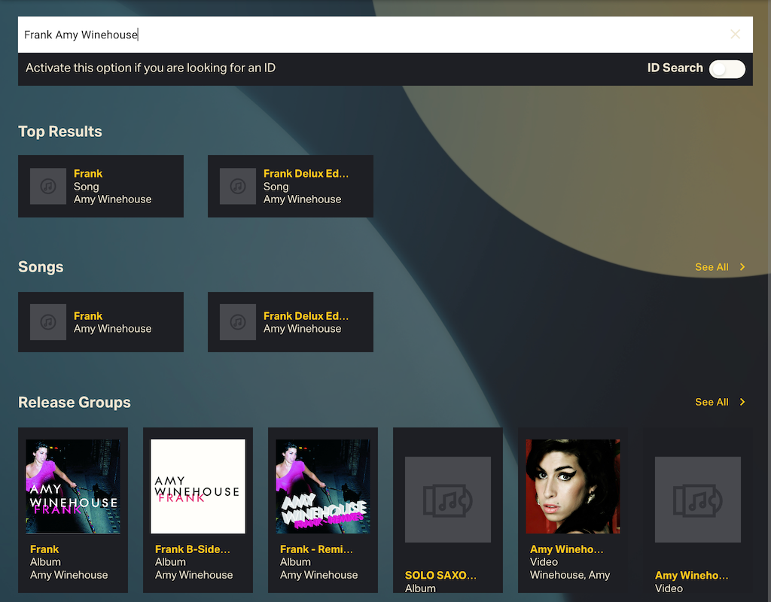771x602 pixels.
Task: Open See All for Songs
Action: click(x=712, y=267)
